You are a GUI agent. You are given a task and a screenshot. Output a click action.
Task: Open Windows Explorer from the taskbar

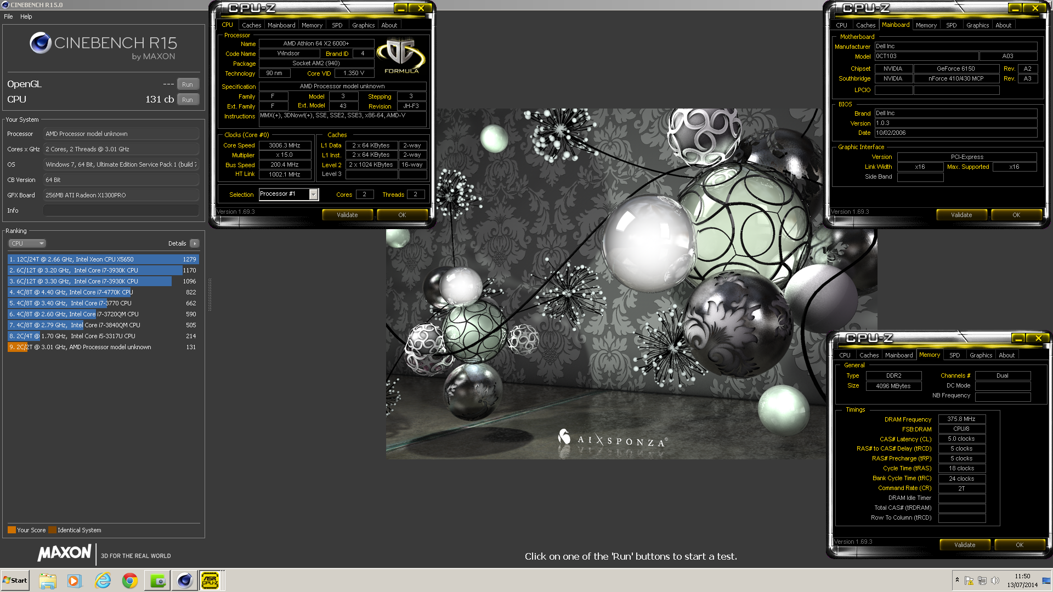[48, 580]
